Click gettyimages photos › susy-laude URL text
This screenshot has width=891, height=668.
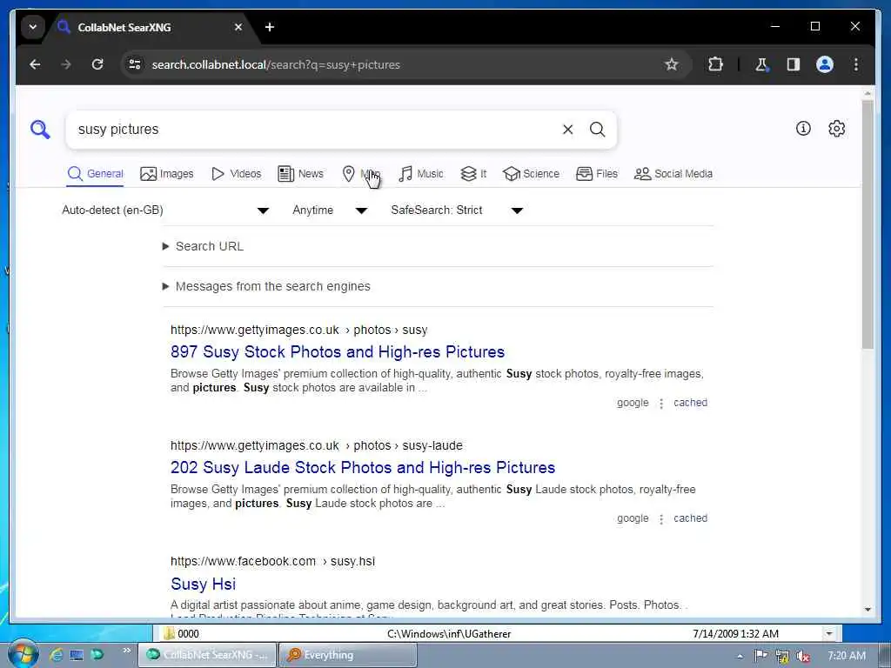[317, 446]
